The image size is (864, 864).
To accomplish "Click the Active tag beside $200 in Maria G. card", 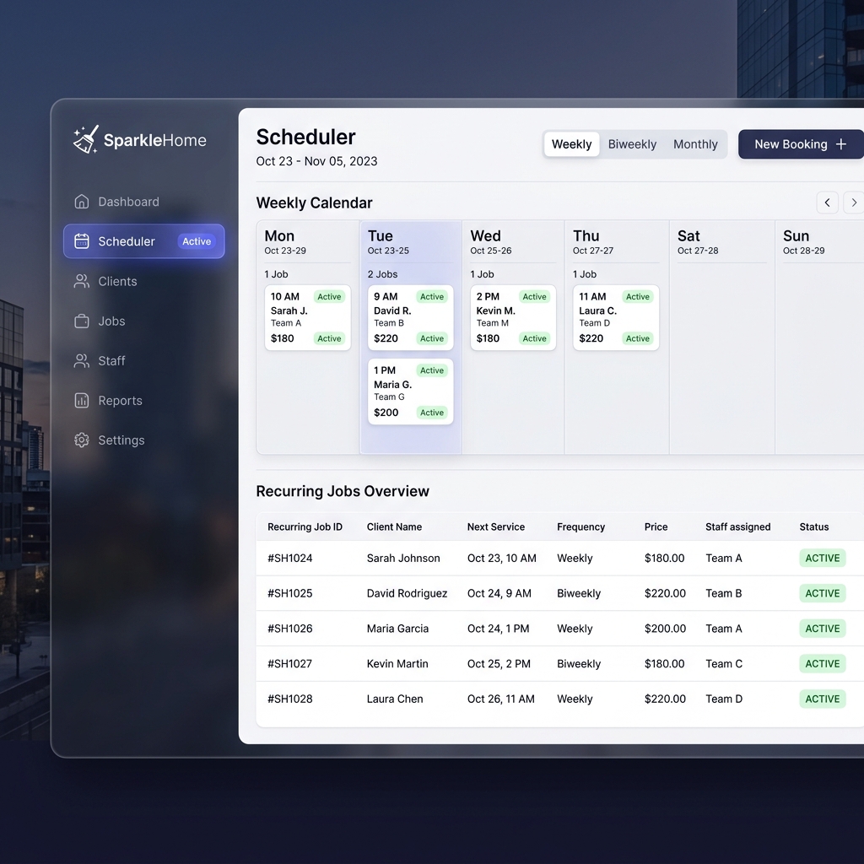I will click(432, 413).
